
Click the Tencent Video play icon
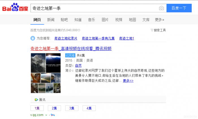36,99
